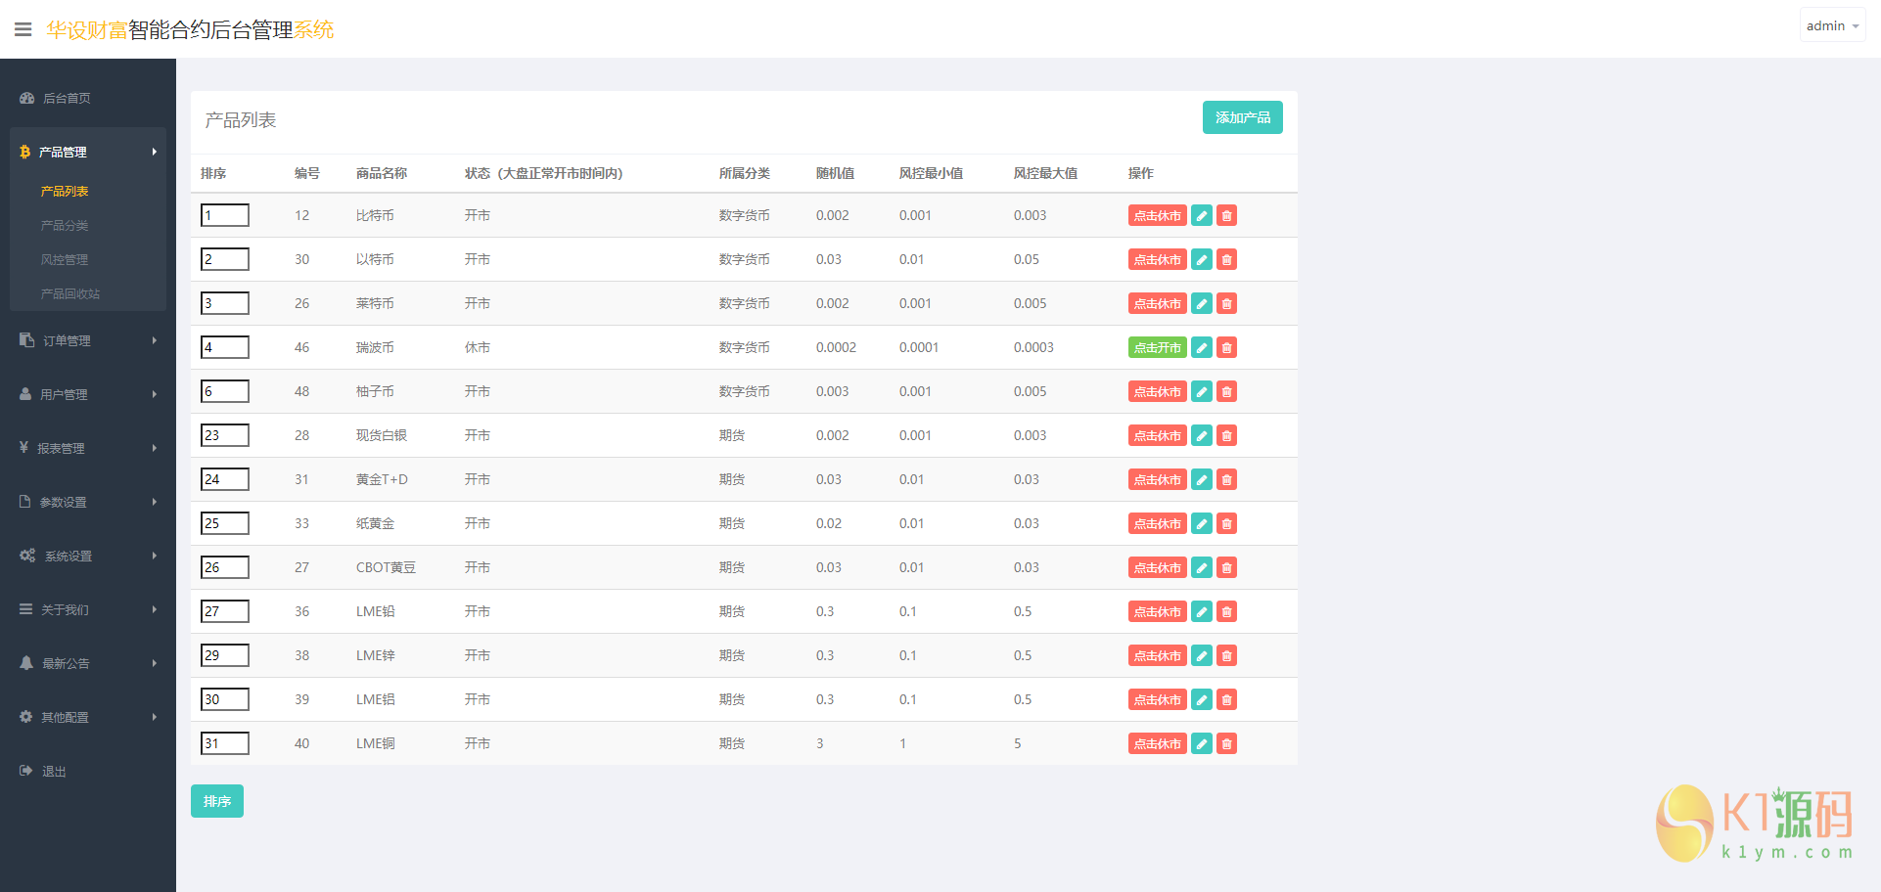Click trash icon in the 纸黄金 row
1881x892 pixels.
coord(1226,523)
